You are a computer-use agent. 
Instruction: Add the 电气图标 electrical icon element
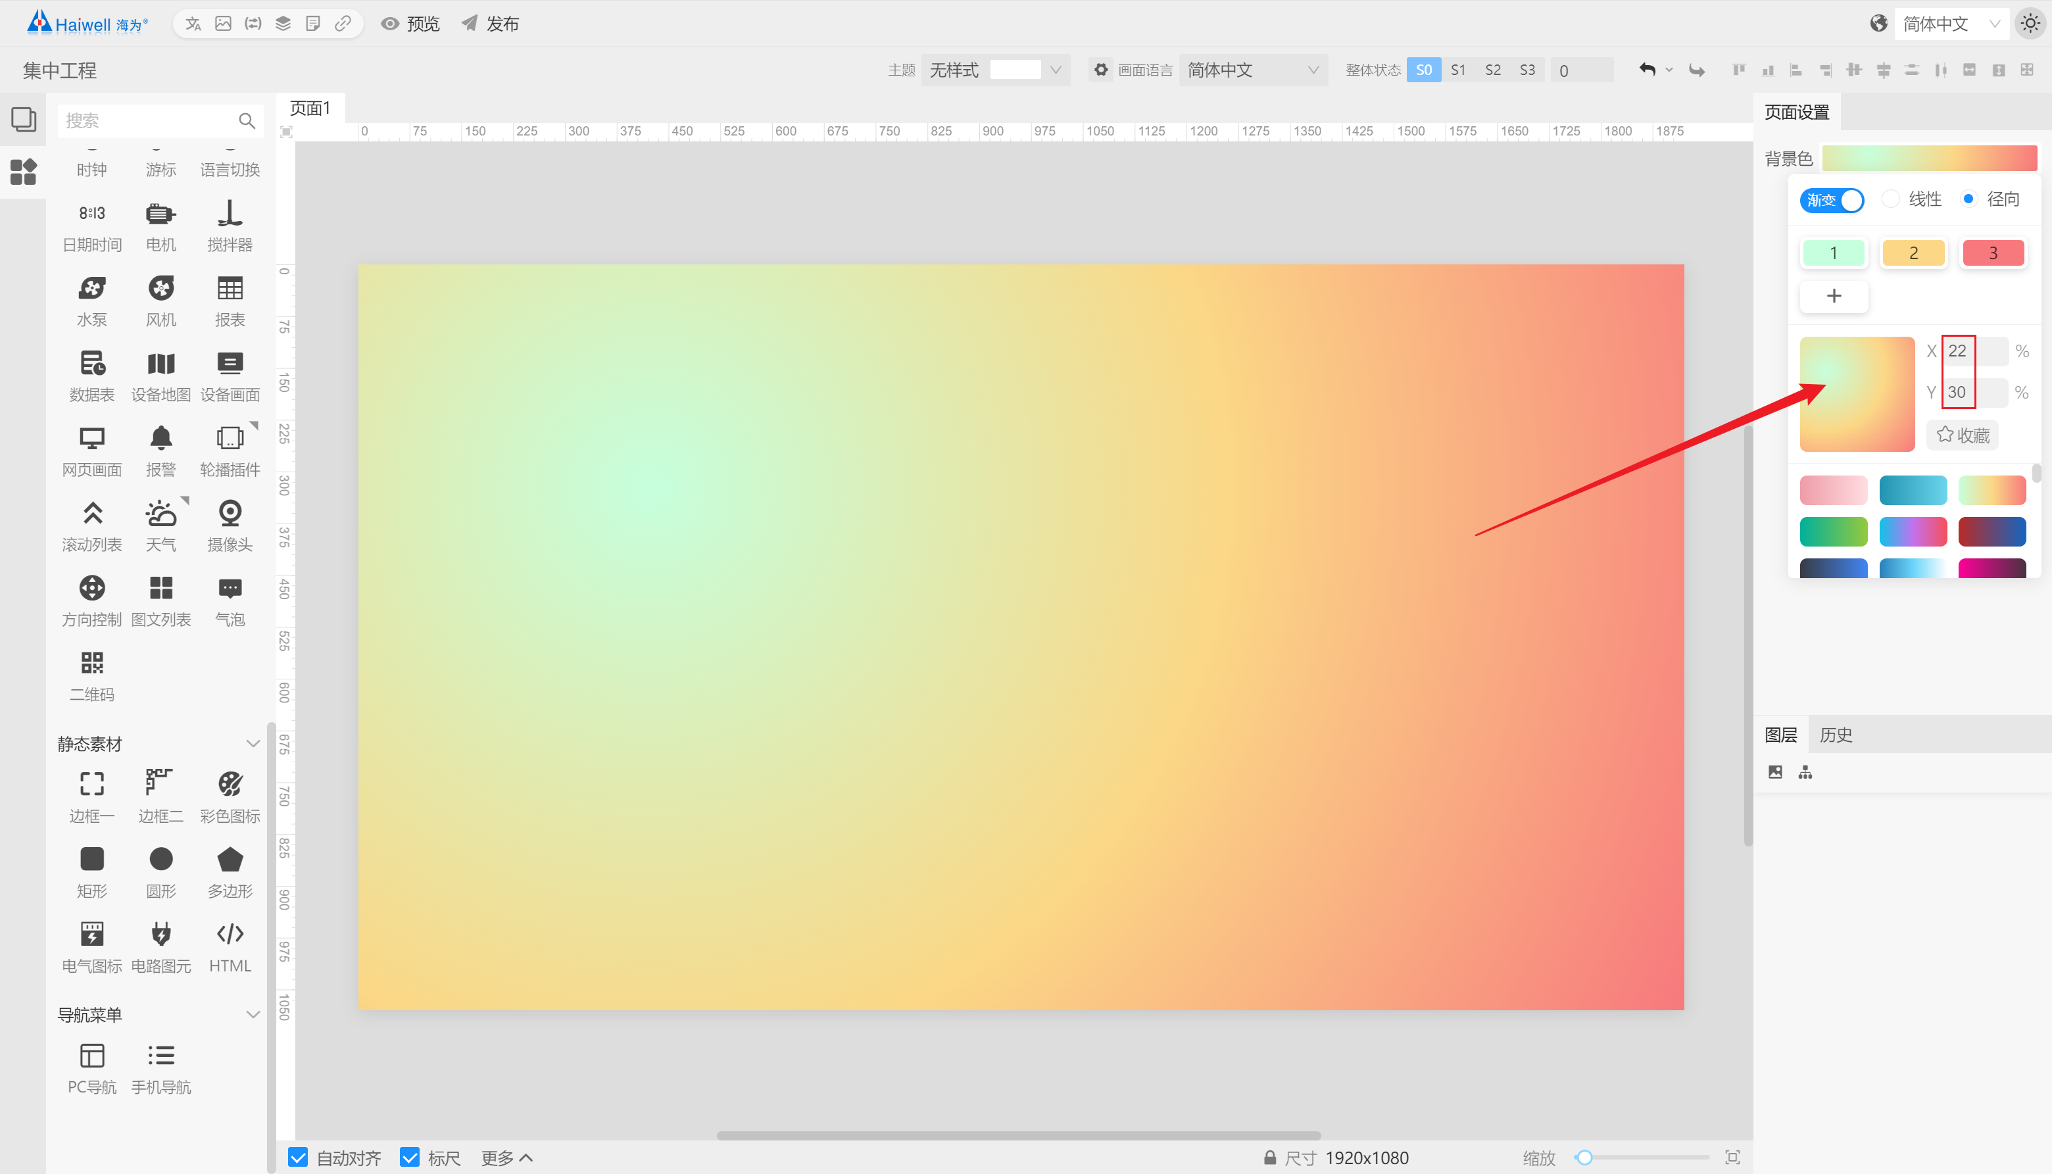click(92, 946)
